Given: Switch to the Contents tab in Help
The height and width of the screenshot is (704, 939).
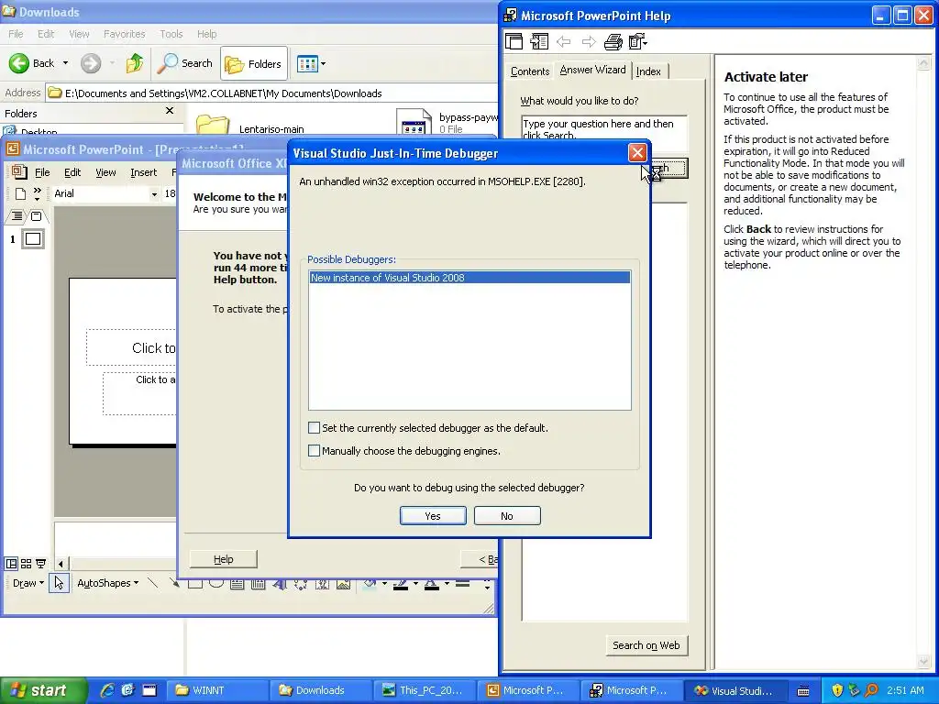Looking at the screenshot, I should (x=529, y=71).
